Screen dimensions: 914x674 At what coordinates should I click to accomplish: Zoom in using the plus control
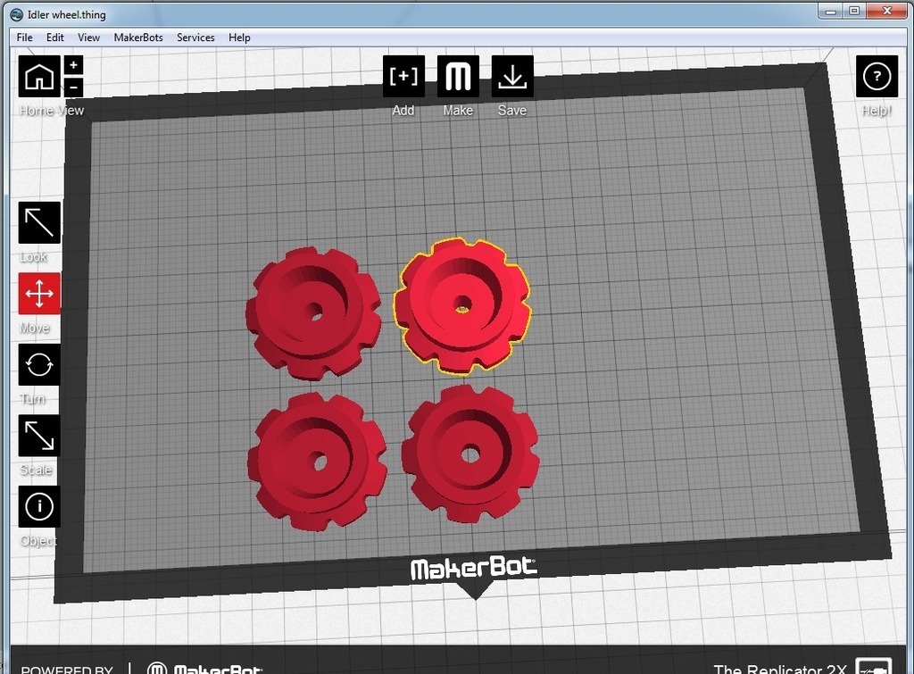[73, 64]
